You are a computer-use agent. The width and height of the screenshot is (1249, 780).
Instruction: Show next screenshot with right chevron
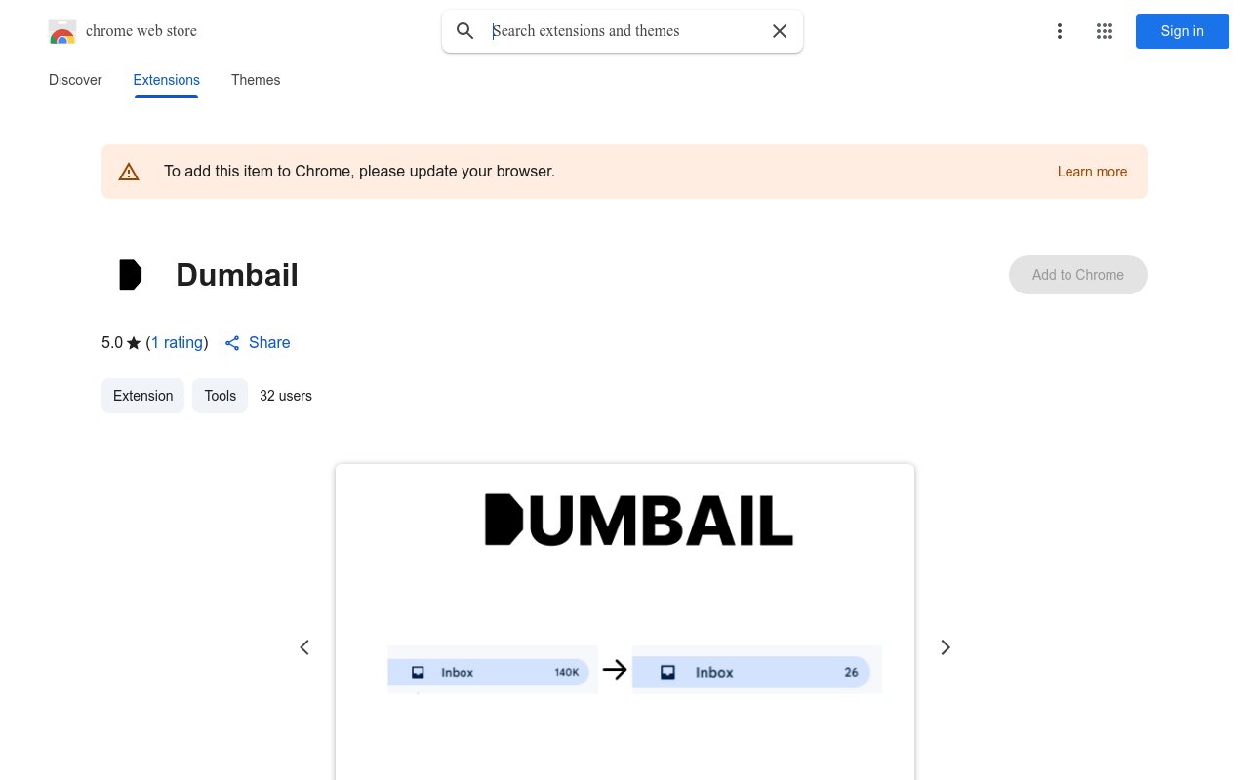coord(945,647)
